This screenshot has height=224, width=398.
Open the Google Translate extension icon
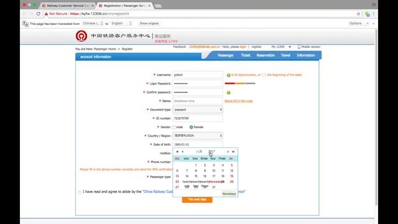[367, 14]
